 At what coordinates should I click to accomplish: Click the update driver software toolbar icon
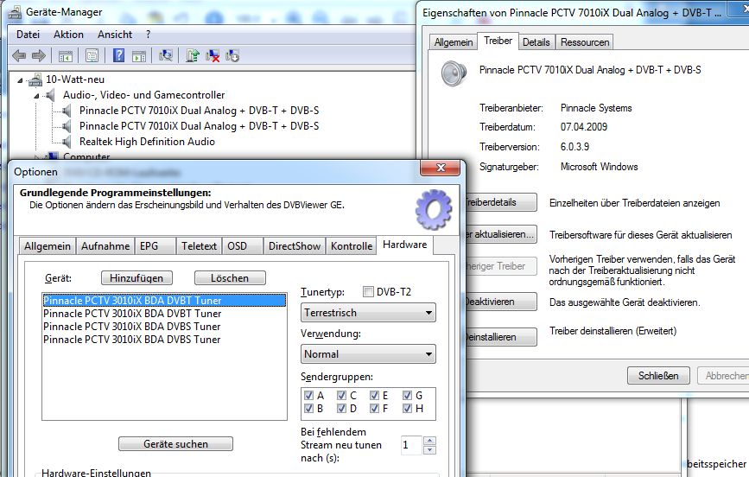pos(193,55)
